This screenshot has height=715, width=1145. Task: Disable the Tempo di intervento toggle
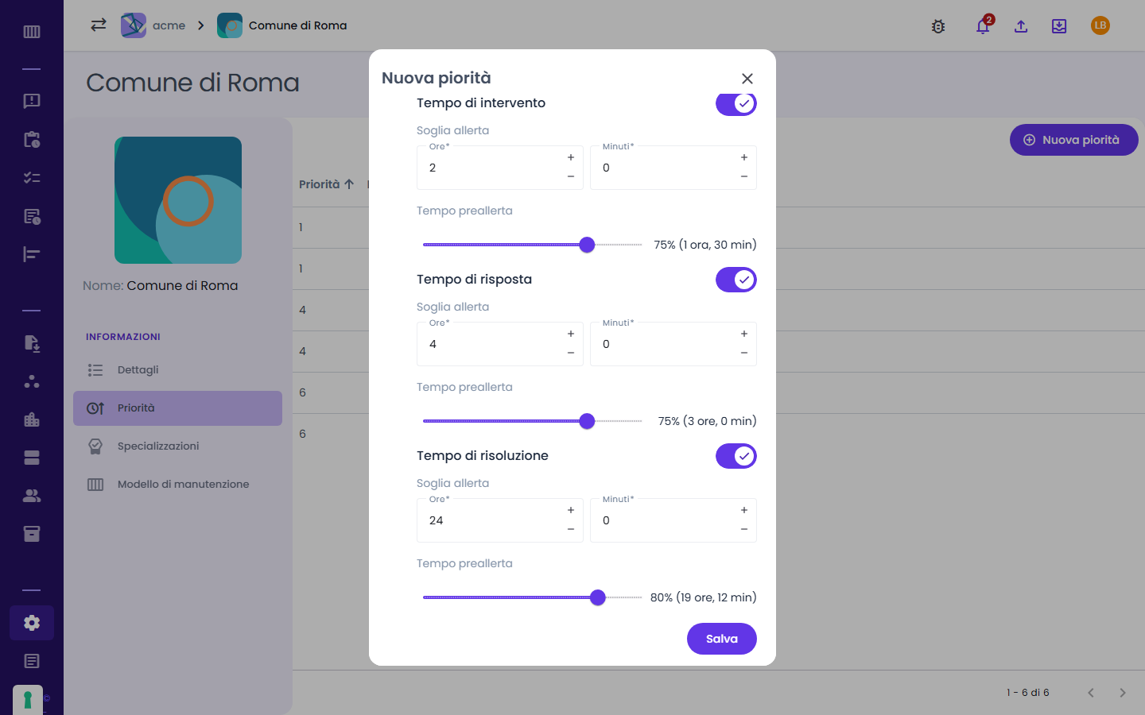click(x=736, y=103)
